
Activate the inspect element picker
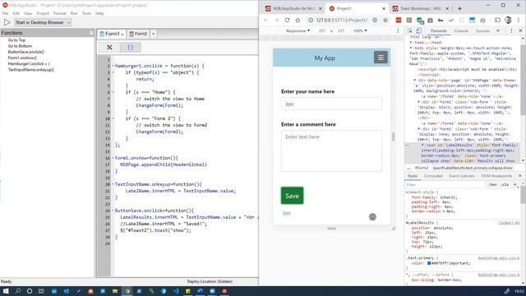point(410,31)
